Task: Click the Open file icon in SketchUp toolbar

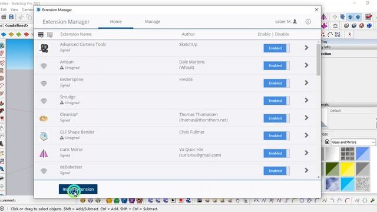Action: tap(4, 17)
